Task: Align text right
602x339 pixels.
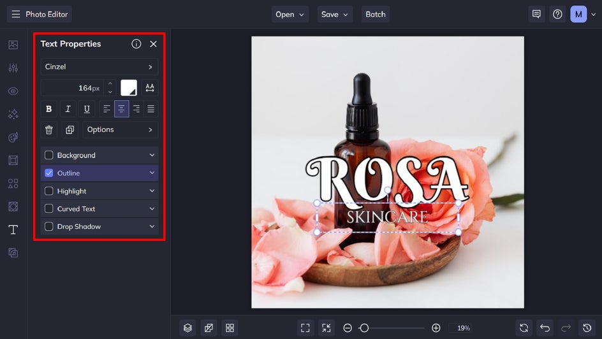Action: click(136, 109)
